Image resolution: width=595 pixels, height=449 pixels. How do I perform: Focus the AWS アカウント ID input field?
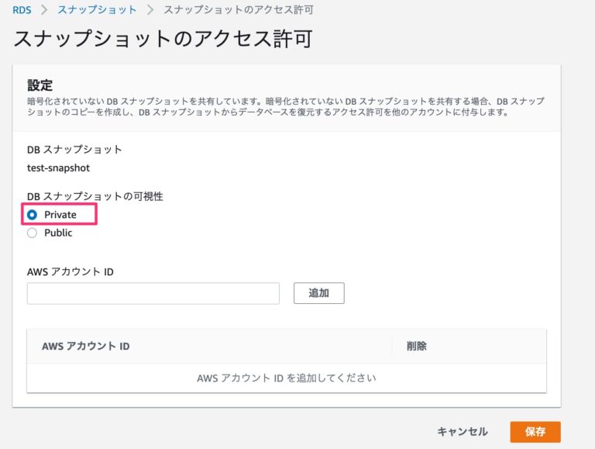[x=153, y=293]
